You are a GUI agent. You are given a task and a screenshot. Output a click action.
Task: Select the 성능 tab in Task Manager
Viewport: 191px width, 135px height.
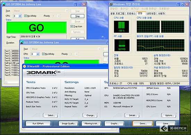pos(141,13)
